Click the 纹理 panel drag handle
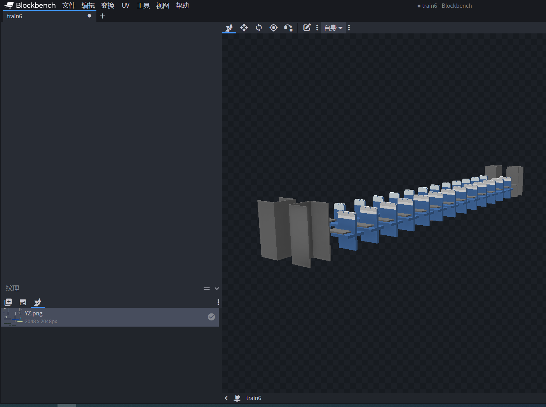Viewport: 546px width, 407px height. click(x=207, y=289)
